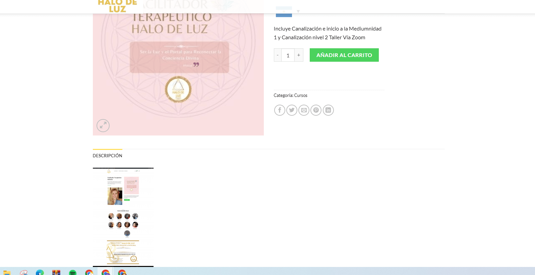
Task: Click the Halo de Luz logo
Action: click(x=117, y=6)
